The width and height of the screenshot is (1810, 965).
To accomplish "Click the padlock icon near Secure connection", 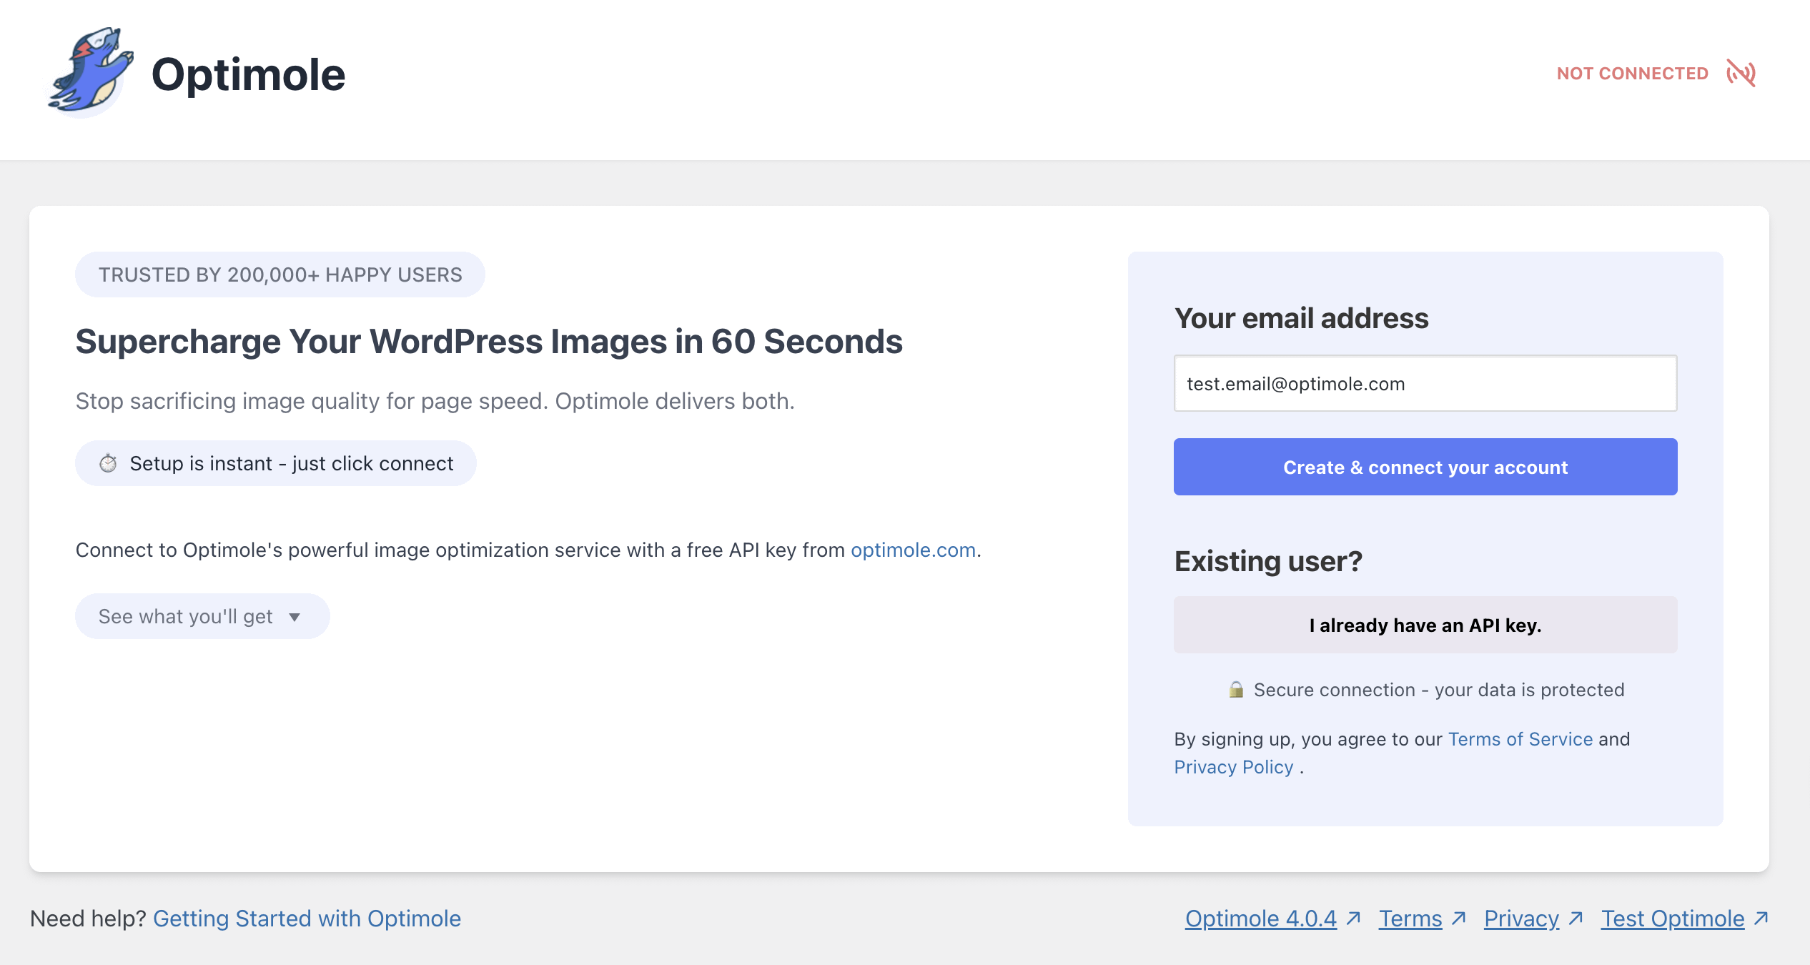I will (x=1236, y=690).
